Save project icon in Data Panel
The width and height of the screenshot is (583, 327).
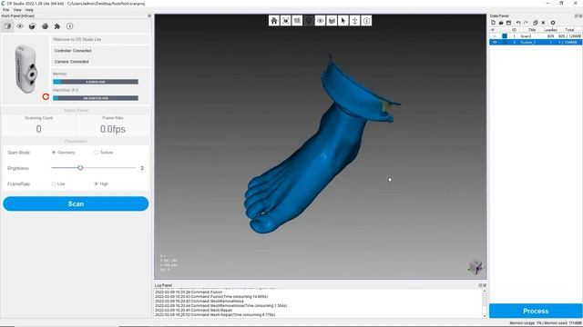click(x=508, y=23)
